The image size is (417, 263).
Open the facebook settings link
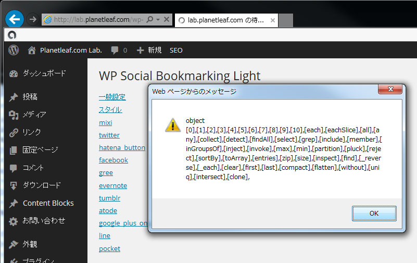[x=113, y=160]
